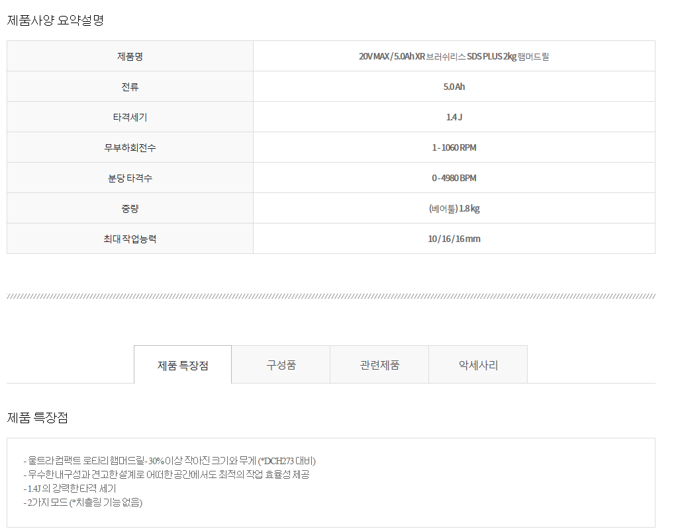Click the 5.0Ah value cell
This screenshot has height=531, width=680.
[x=454, y=87]
